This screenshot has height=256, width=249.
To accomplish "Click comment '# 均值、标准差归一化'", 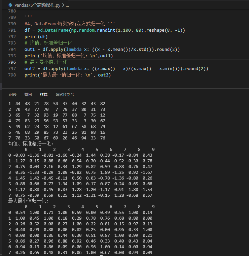I will [48, 43].
